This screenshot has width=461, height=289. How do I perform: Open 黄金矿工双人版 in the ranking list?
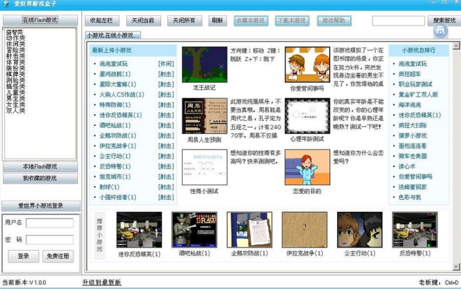coord(418,94)
